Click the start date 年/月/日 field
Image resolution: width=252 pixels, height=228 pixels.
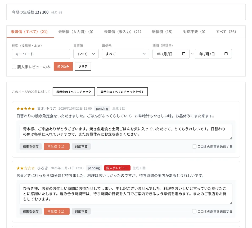pos(171,54)
